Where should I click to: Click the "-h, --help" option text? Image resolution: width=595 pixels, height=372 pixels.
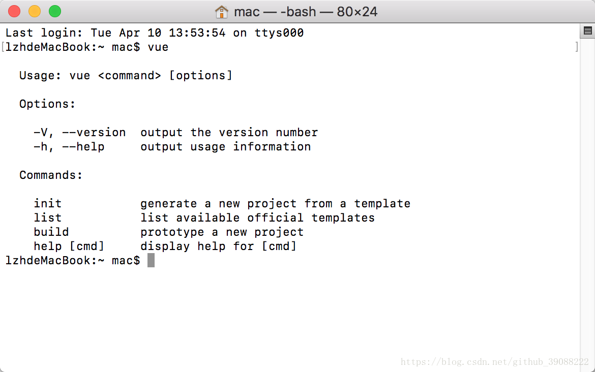[69, 147]
